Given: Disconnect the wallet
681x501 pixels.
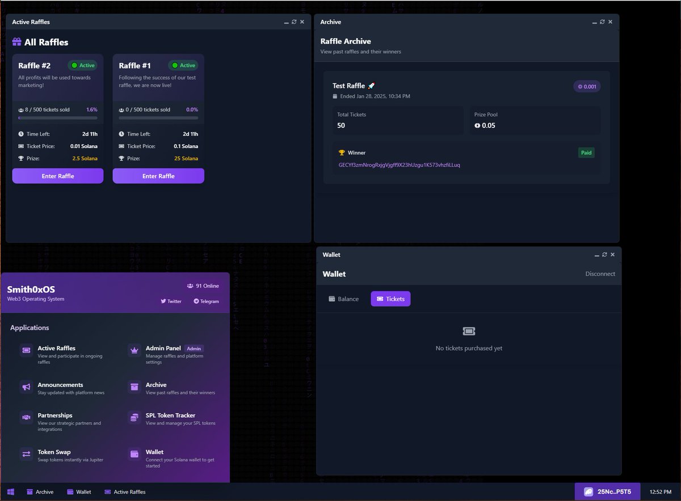Looking at the screenshot, I should click(600, 274).
